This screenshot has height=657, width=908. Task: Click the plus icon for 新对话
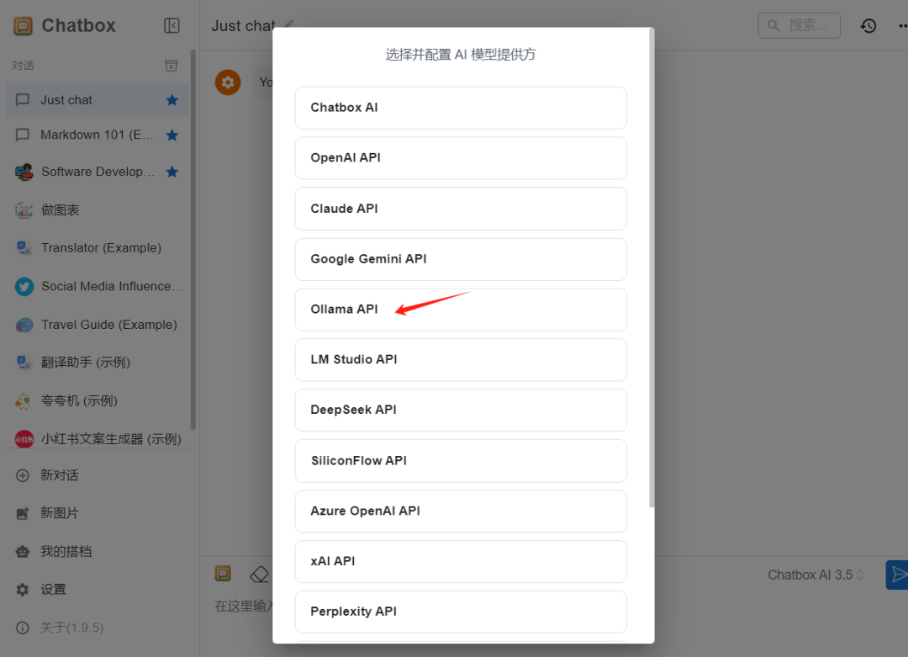tap(23, 475)
